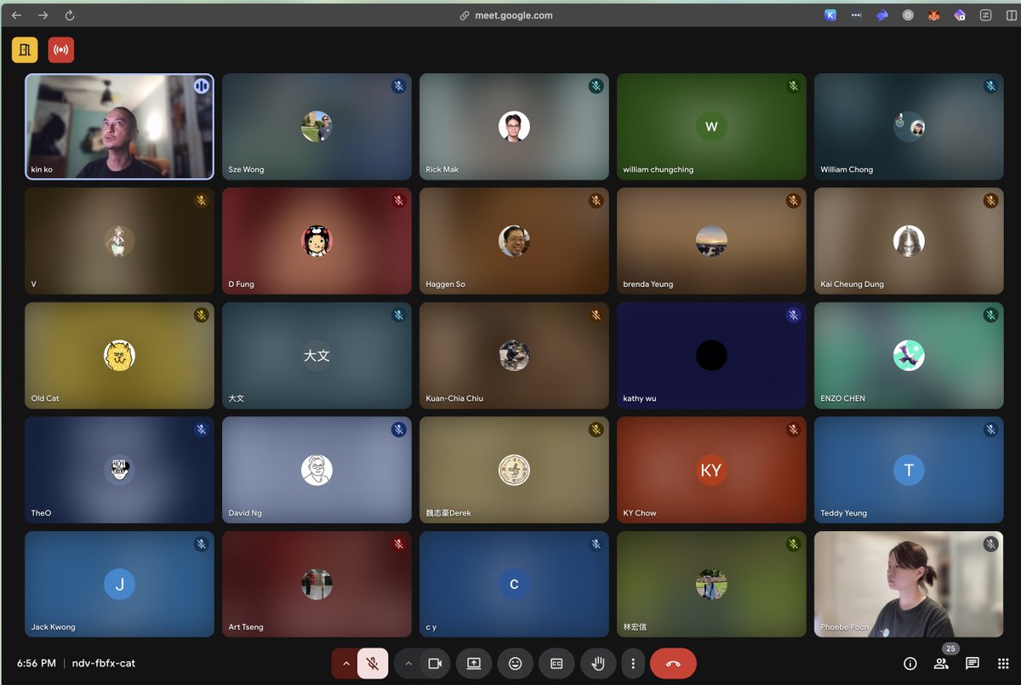Image resolution: width=1021 pixels, height=685 pixels.
Task: Click Sze Wong's muted mic icon
Action: (398, 86)
